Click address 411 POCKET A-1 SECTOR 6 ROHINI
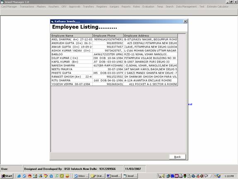The height and width of the screenshot is (179, 238). click(x=153, y=84)
